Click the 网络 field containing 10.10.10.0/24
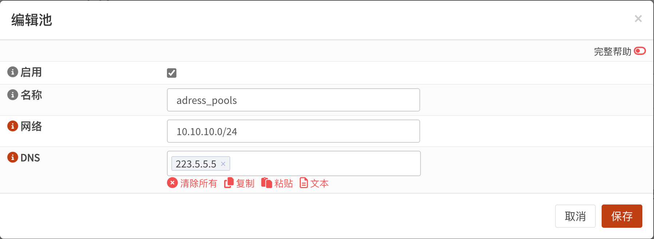Screen dimensions: 654x239 [293, 131]
